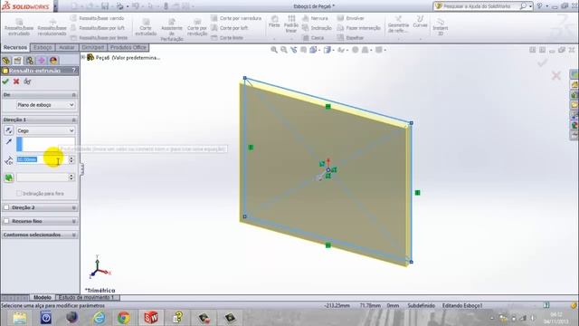The image size is (579, 326).
Task: Click the draft on/off green icon
Action: point(9,177)
